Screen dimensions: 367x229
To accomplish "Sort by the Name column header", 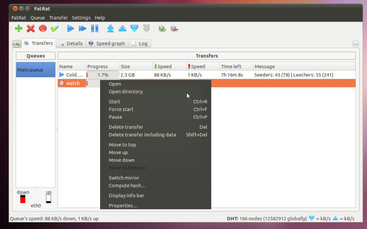I will pyautogui.click(x=72, y=67).
